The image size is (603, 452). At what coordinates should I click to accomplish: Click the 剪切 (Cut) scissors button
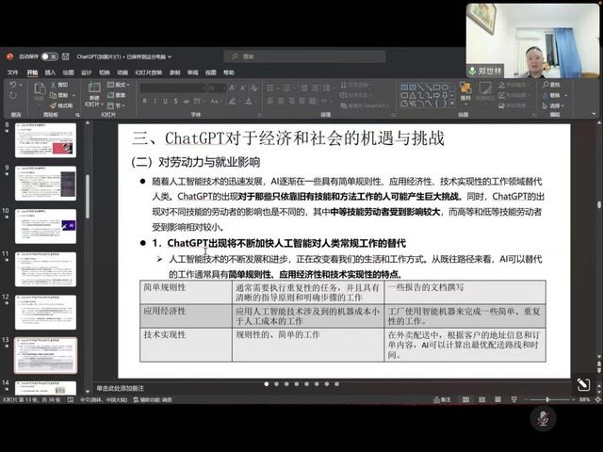pyautogui.click(x=59, y=85)
